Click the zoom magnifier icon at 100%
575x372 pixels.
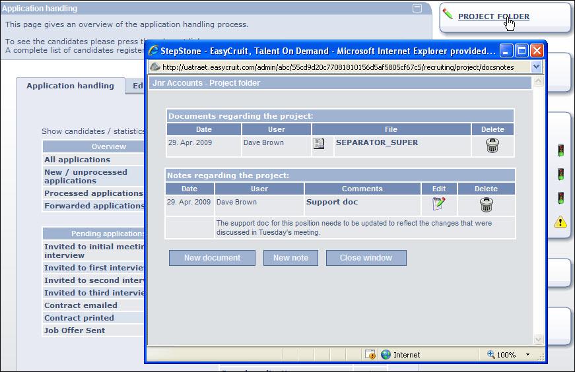tap(490, 354)
